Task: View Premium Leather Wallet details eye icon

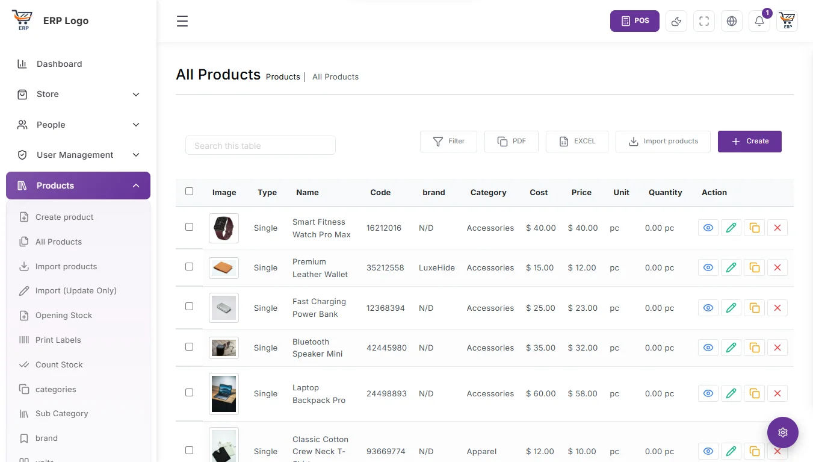Action: [x=708, y=267]
